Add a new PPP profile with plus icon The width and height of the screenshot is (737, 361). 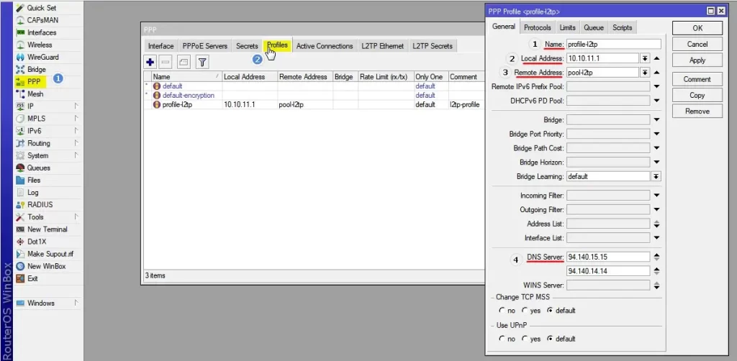point(150,62)
